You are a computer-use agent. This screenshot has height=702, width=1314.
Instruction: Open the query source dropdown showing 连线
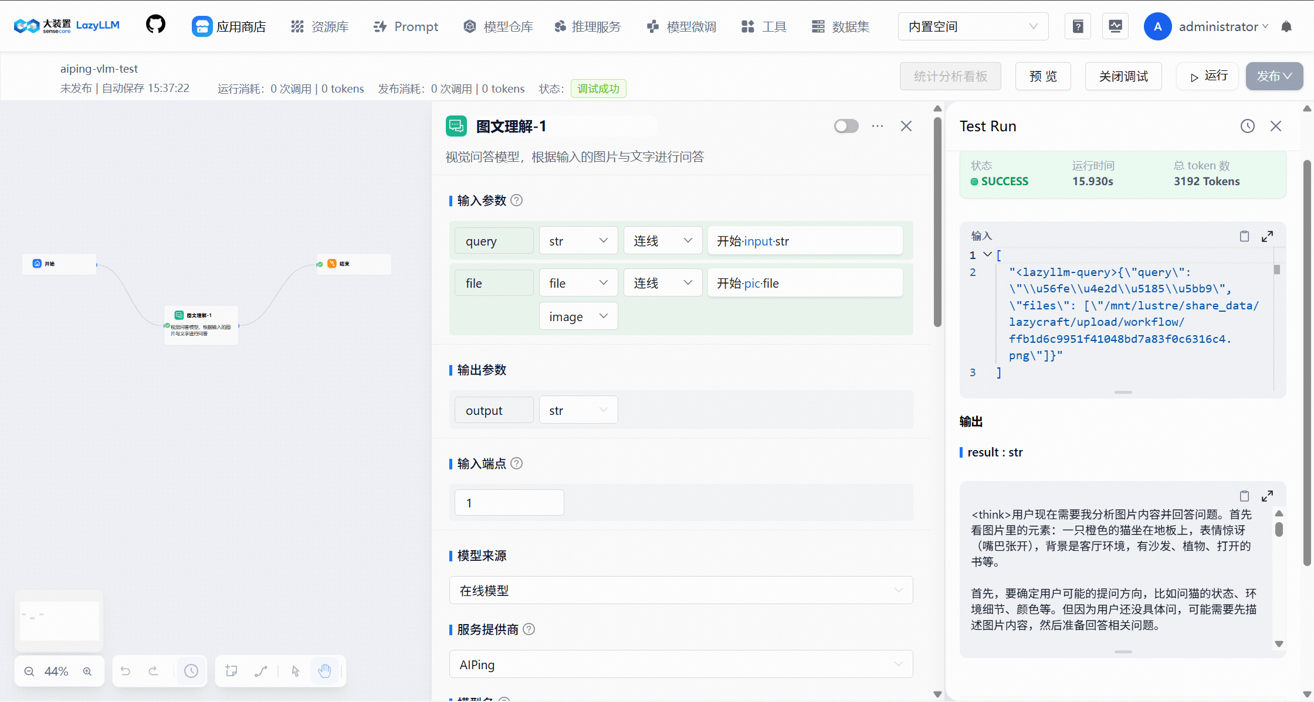click(662, 240)
